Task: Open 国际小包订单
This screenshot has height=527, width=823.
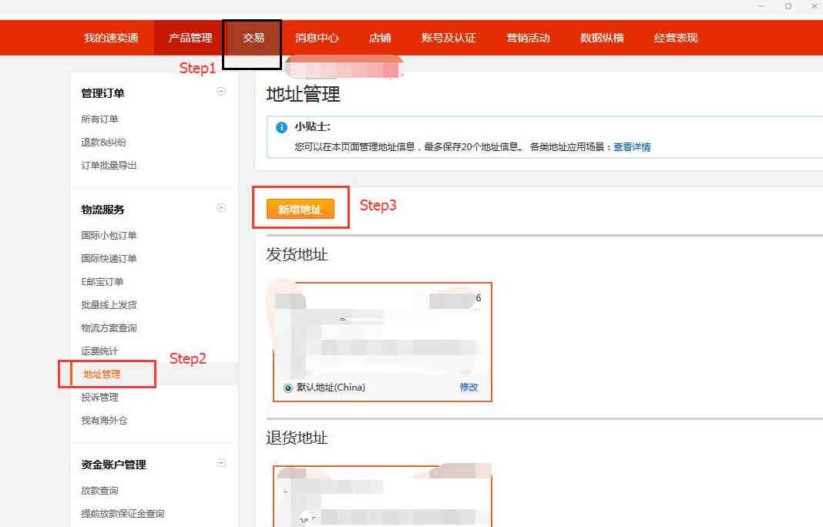Action: pos(109,235)
